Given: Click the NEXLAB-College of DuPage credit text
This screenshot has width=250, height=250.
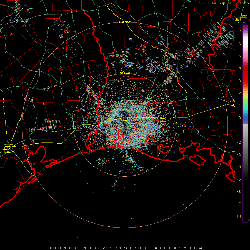Looking at the screenshot, I should point(223,3).
